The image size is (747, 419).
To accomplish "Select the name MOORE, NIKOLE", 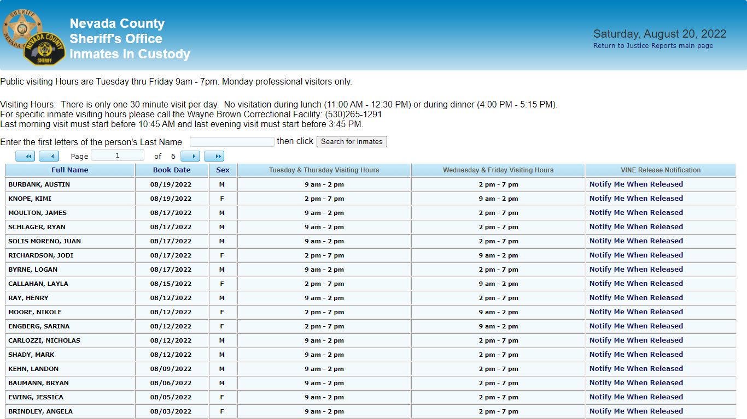I will point(35,312).
